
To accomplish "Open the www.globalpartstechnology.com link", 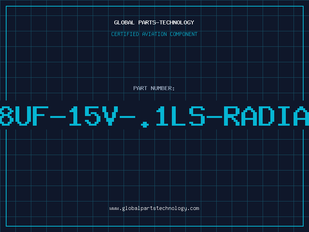I will [x=154, y=208].
